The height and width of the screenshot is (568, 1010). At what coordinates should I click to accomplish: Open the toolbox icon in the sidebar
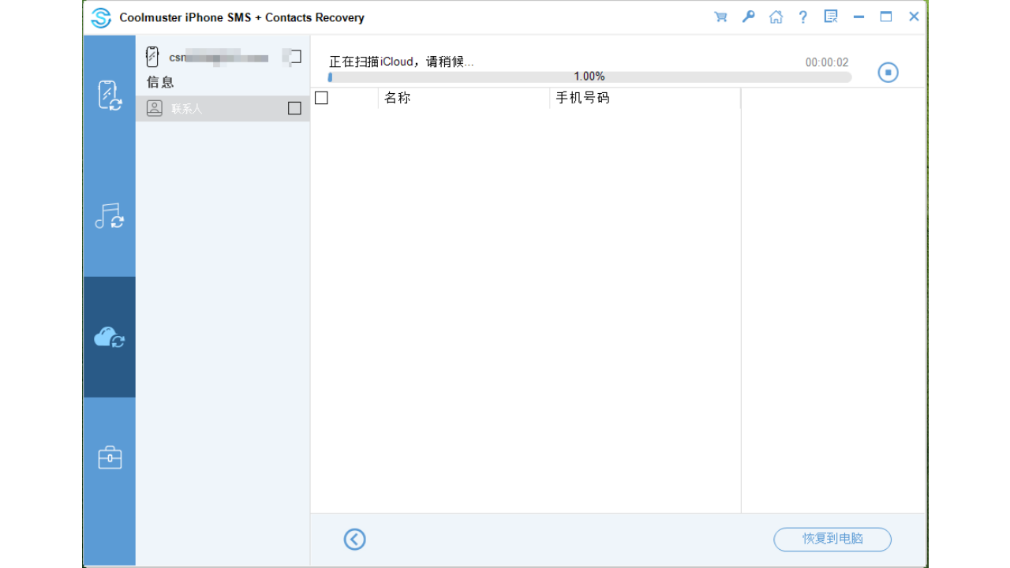[109, 457]
